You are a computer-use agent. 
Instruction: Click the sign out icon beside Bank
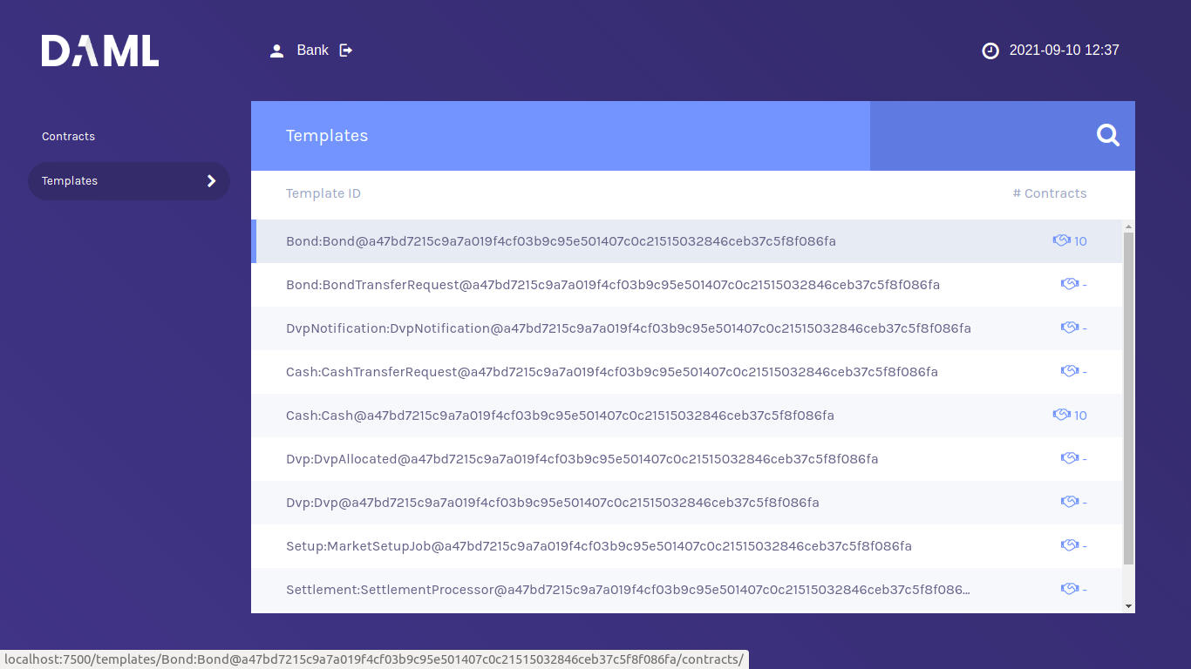click(x=346, y=51)
